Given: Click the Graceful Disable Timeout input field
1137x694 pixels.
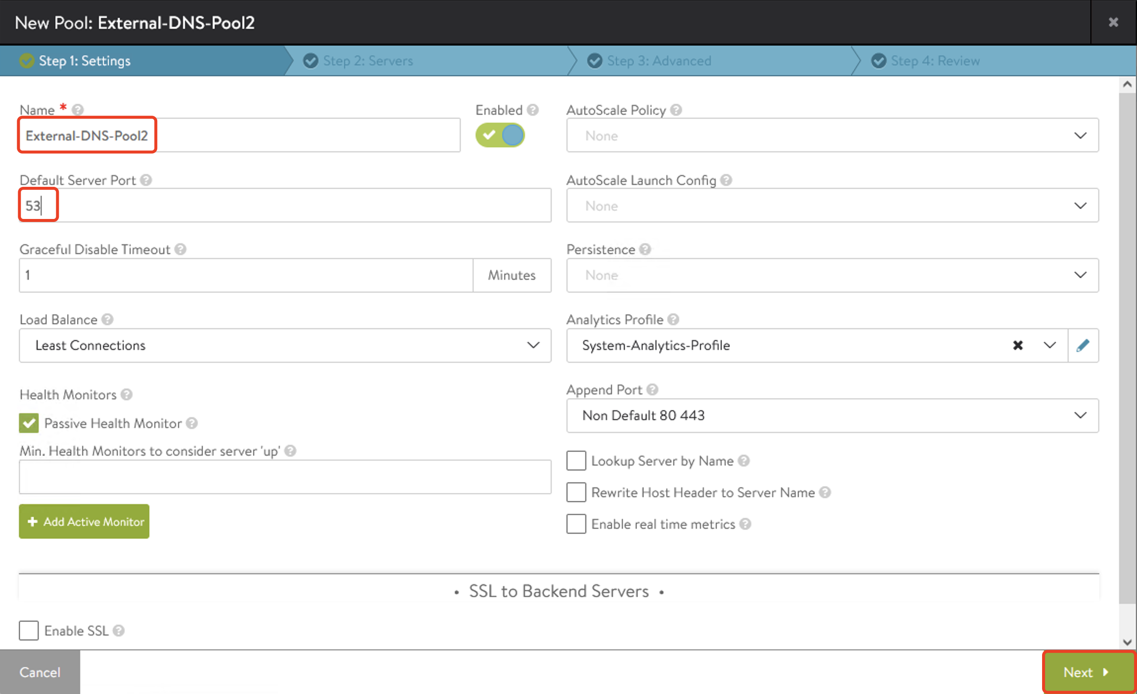Looking at the screenshot, I should (246, 275).
